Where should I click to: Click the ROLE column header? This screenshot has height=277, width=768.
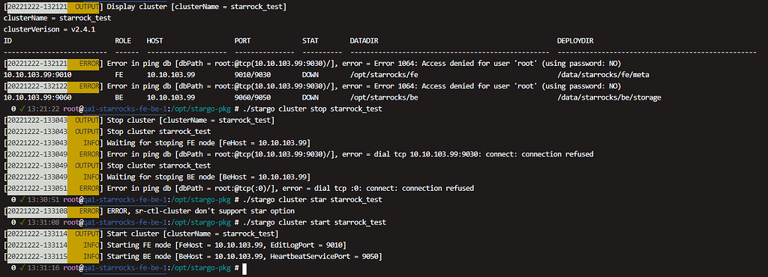point(123,40)
